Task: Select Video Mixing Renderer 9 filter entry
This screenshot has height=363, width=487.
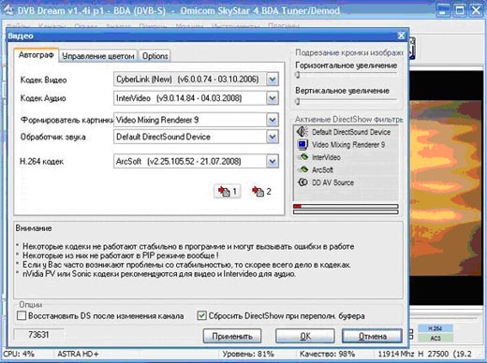Action: point(348,145)
